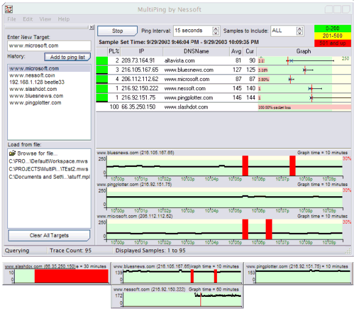Screen dimensions: 354x309
Task: Decrease Ping Interval with down arrow
Action: [216, 33]
